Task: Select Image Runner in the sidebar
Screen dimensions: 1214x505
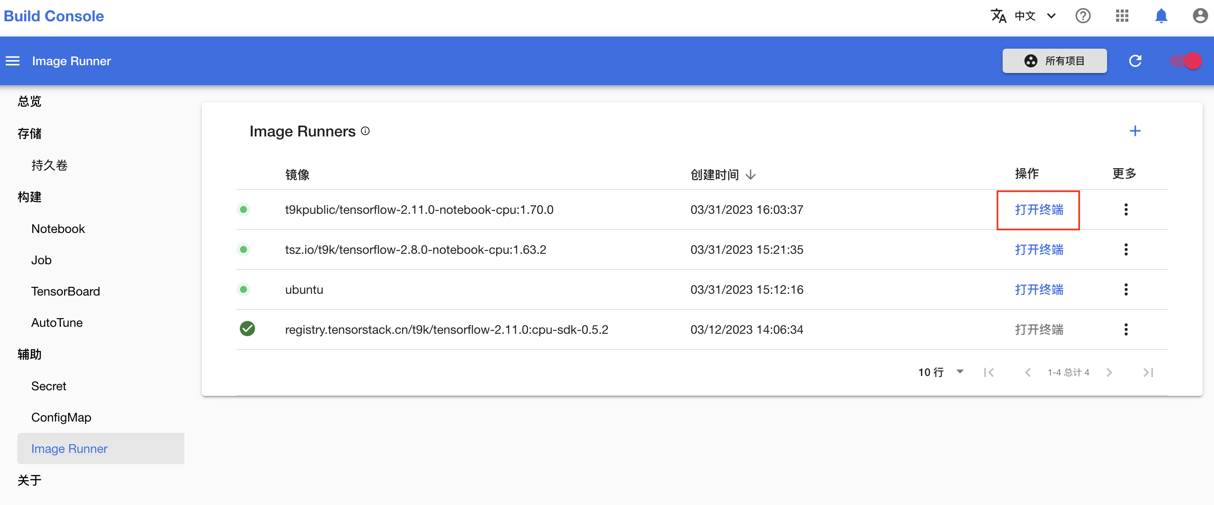Action: [101, 449]
